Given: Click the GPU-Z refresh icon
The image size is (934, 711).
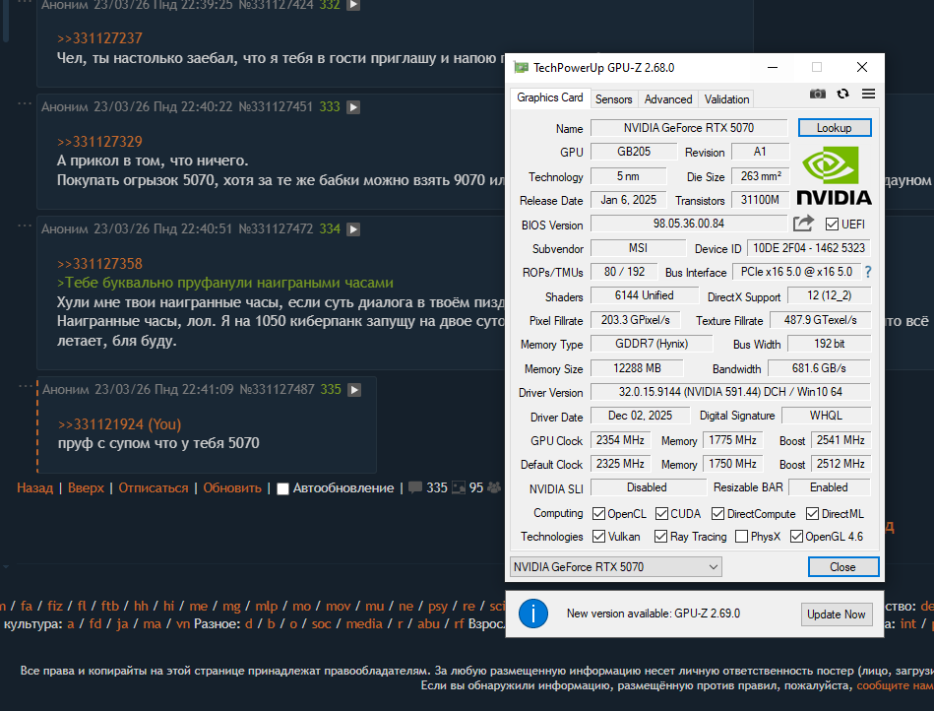Looking at the screenshot, I should click(842, 94).
